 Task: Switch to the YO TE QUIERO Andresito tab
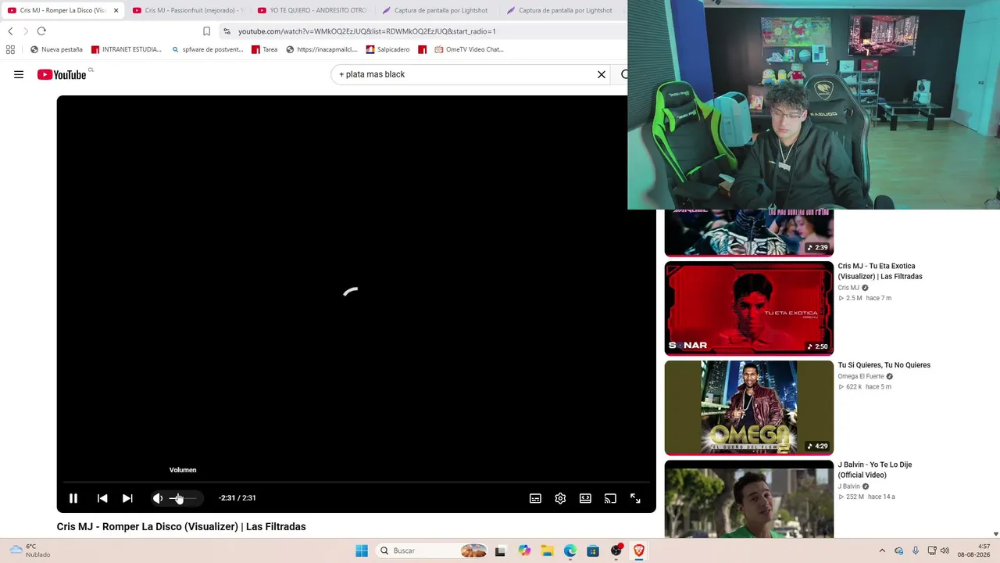[312, 10]
